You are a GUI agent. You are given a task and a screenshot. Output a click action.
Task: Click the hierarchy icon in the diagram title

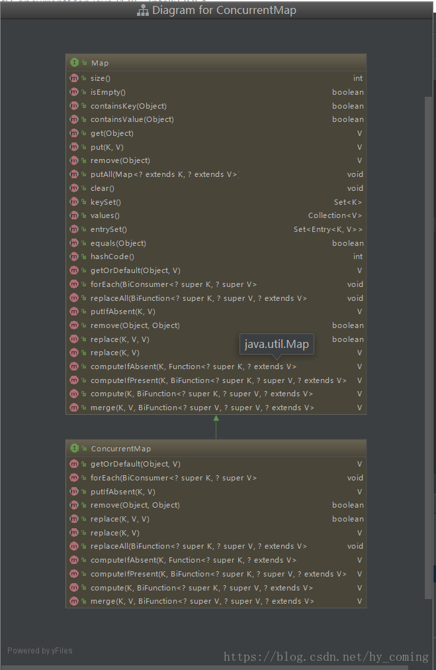click(142, 11)
